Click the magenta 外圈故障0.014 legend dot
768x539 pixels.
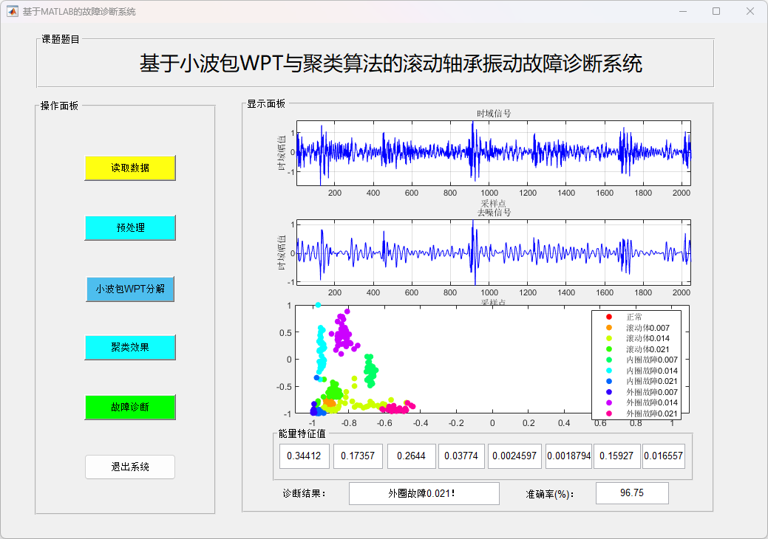608,402
